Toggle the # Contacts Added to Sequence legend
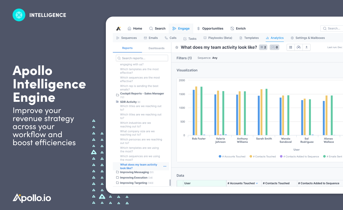This screenshot has height=210, width=343. pos(299,156)
